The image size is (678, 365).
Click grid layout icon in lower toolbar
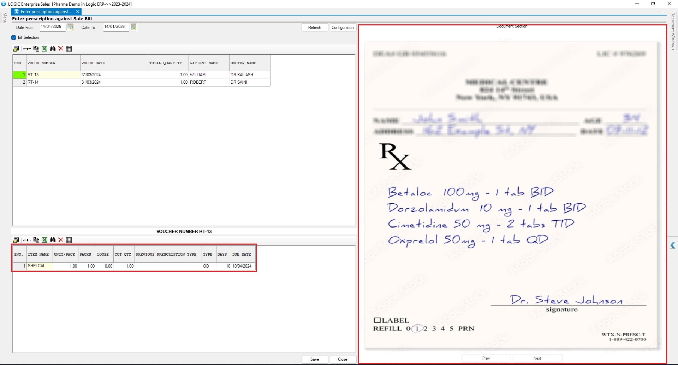pyautogui.click(x=69, y=240)
